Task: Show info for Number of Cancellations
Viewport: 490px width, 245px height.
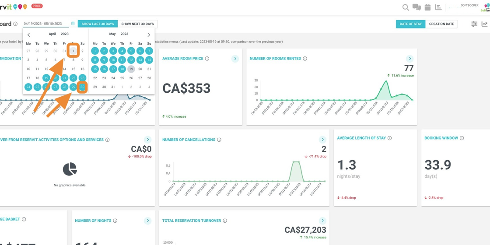Action: click(219, 140)
